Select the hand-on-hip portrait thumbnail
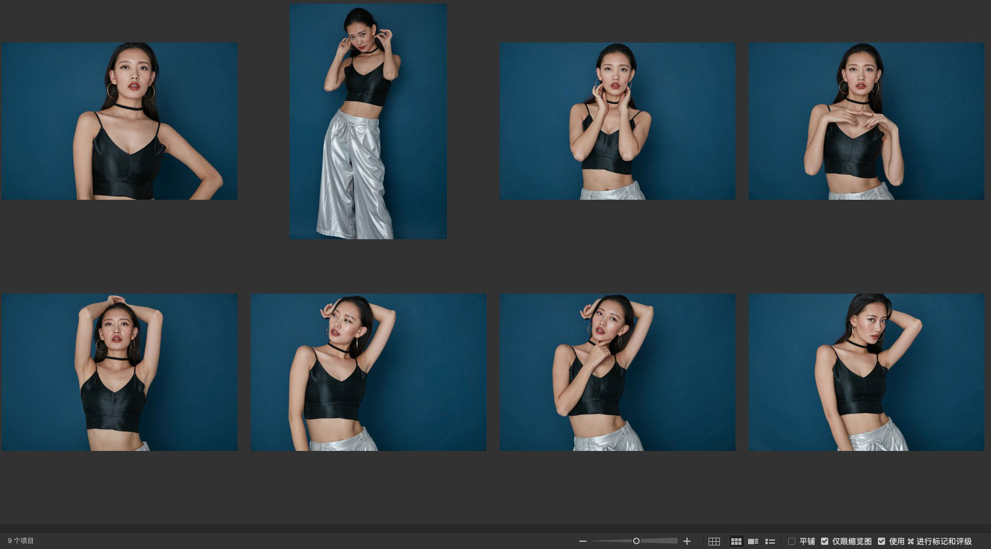Image resolution: width=991 pixels, height=549 pixels. pyautogui.click(x=120, y=121)
